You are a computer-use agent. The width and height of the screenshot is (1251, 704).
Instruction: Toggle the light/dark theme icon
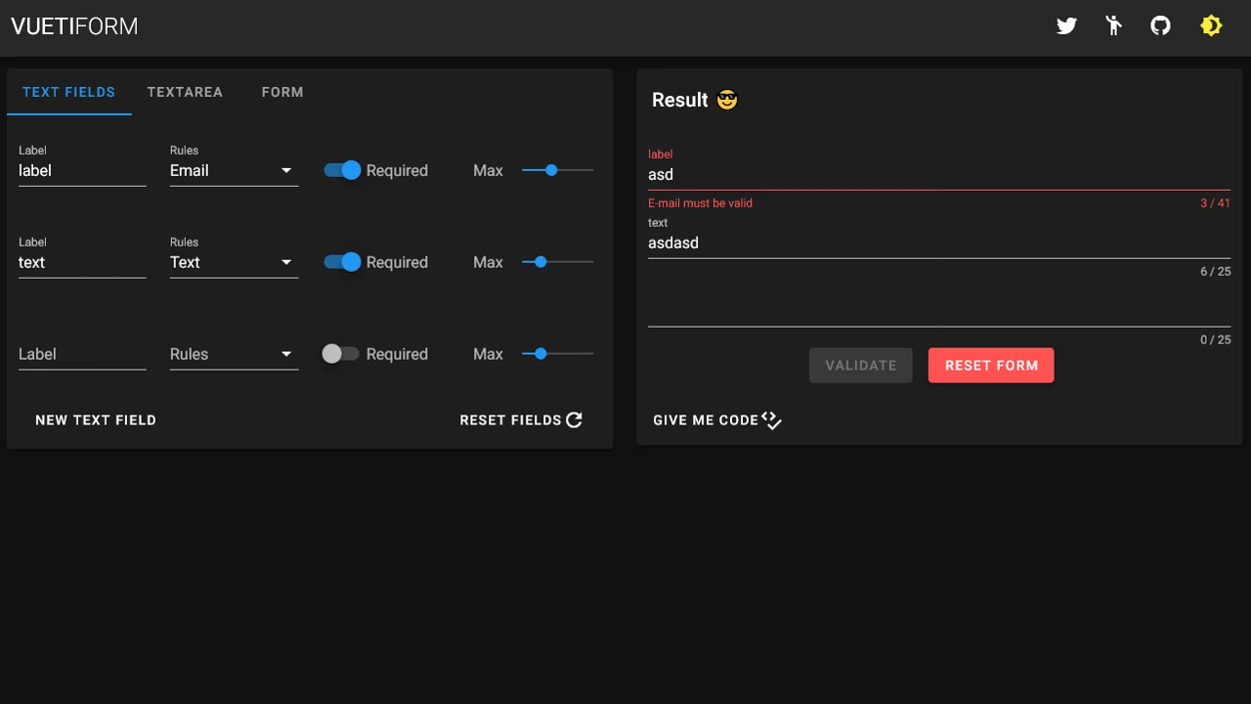pos(1211,26)
